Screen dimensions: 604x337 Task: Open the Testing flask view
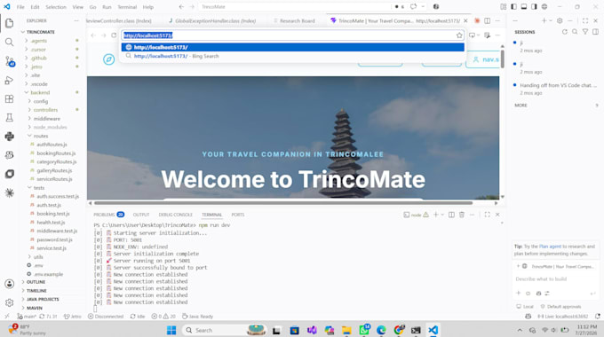[9, 118]
